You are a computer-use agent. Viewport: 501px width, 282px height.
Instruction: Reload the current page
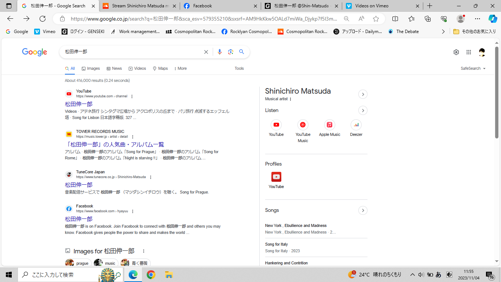[x=43, y=19]
